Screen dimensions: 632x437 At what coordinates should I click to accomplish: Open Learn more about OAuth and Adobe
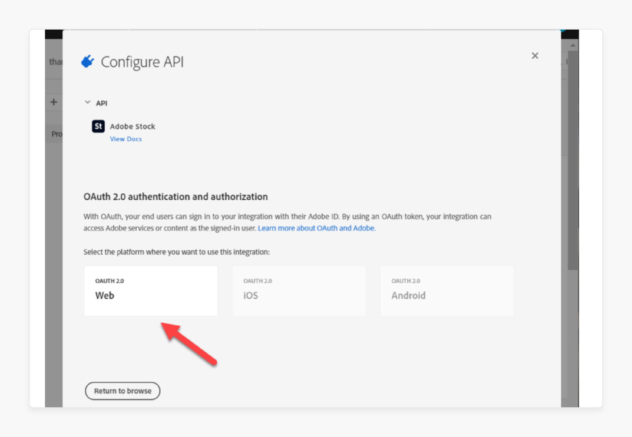tap(317, 228)
